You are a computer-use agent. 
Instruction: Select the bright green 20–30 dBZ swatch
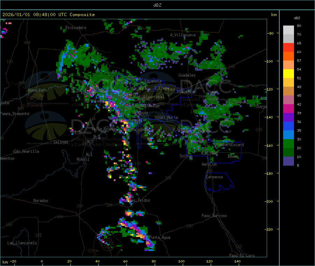click(288, 143)
